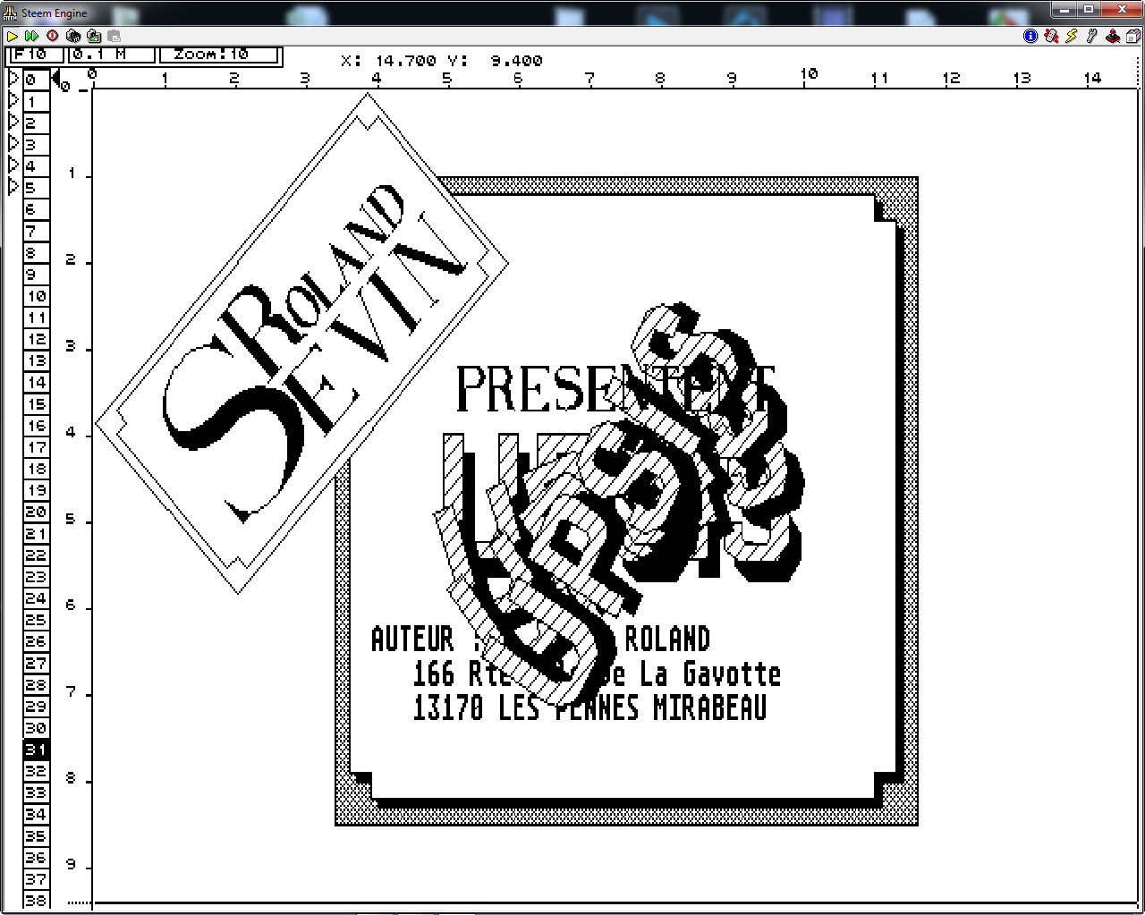Open the patches plaster icon

tap(1051, 36)
